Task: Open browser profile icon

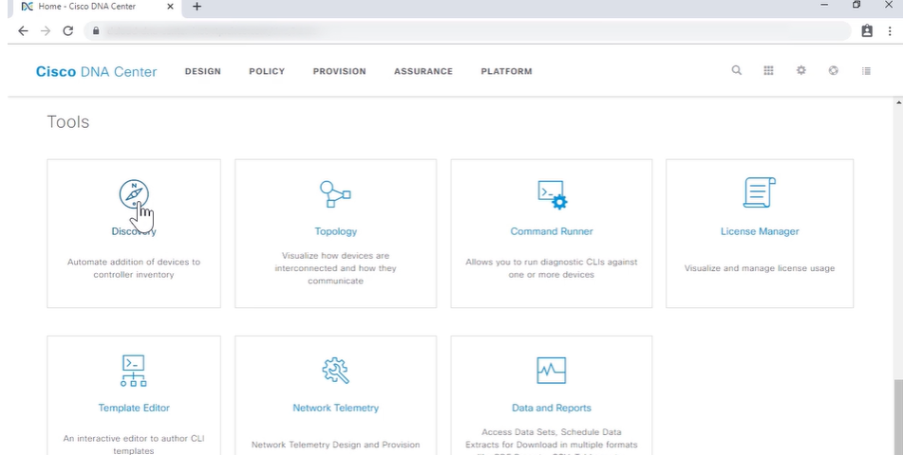Action: click(x=867, y=31)
